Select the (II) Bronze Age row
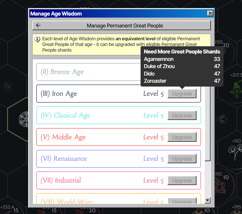This screenshot has height=214, width=242. click(x=89, y=72)
